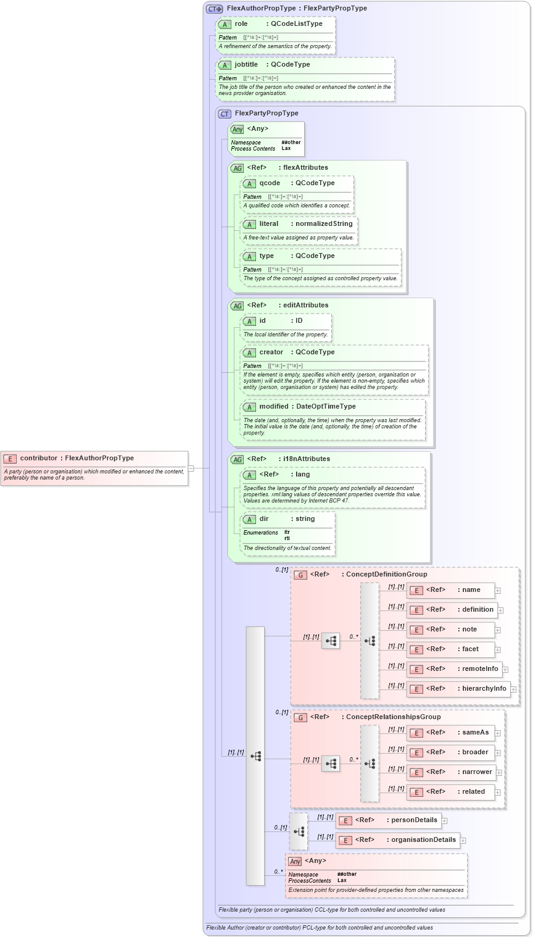Viewport: 533px width, 937px height.
Task: Expand the related element plus box
Action: (x=498, y=793)
